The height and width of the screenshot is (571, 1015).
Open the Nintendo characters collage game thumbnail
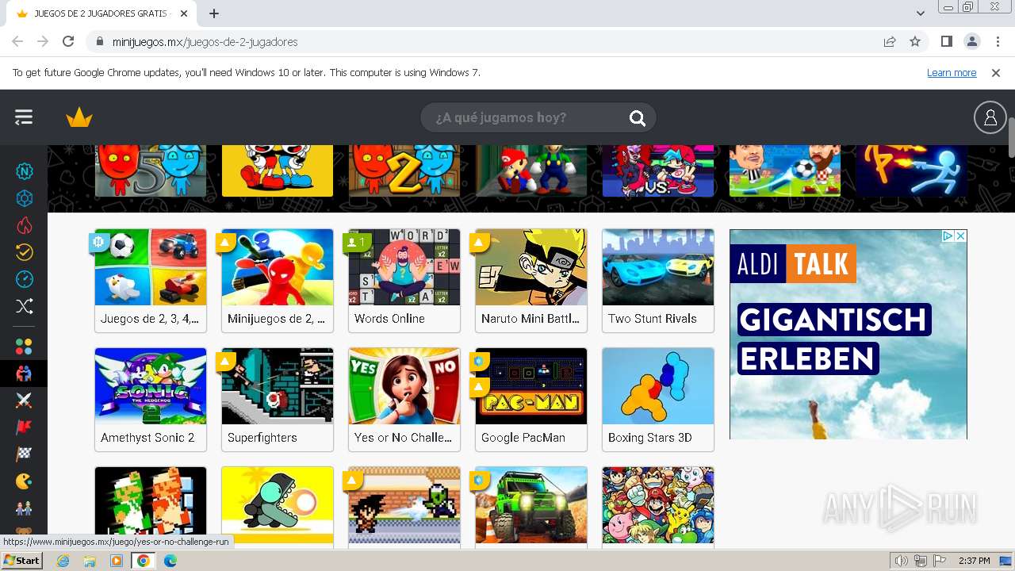pyautogui.click(x=658, y=505)
